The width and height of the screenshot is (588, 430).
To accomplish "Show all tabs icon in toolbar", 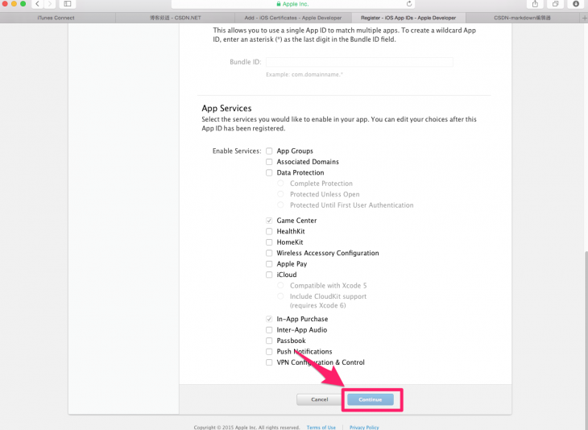I will [555, 4].
